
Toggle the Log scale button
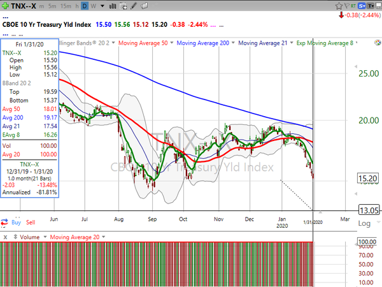tap(364, 223)
